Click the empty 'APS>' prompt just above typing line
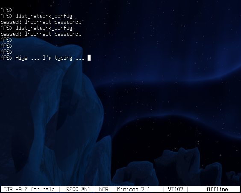Screen dimensions: 241x193 [6, 52]
